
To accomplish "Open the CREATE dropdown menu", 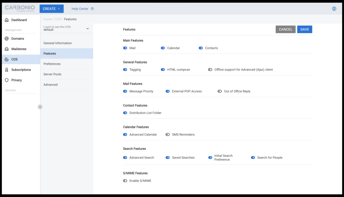I will tap(51, 9).
